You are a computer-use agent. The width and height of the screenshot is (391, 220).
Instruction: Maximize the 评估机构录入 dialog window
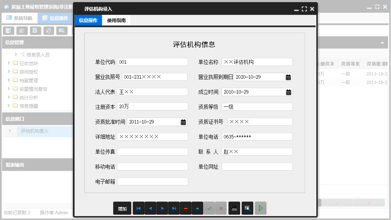[304, 9]
